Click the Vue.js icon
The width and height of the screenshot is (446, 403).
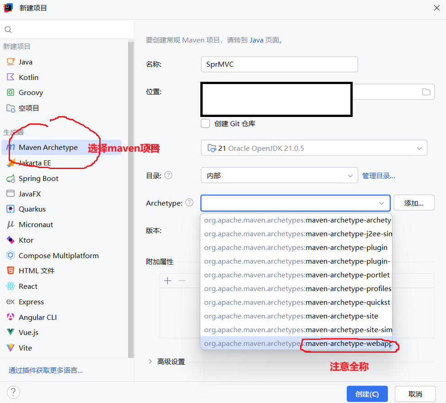[11, 332]
